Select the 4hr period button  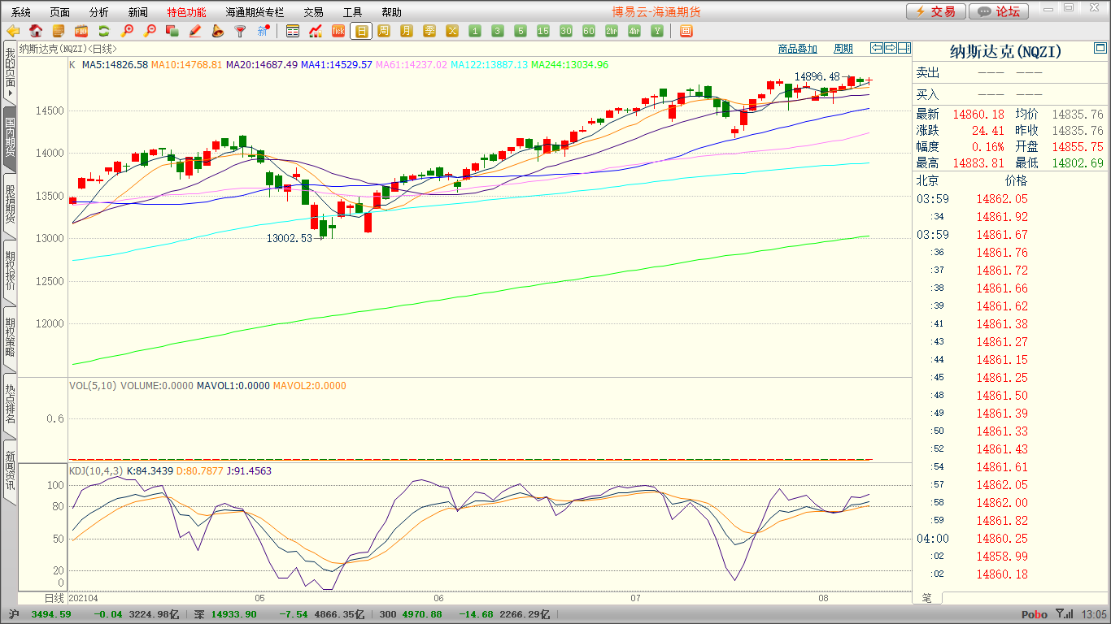pos(634,31)
